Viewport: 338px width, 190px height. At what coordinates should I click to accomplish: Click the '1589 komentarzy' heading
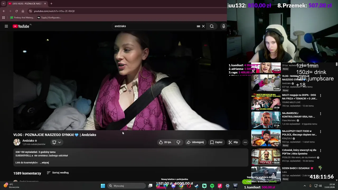click(x=27, y=173)
